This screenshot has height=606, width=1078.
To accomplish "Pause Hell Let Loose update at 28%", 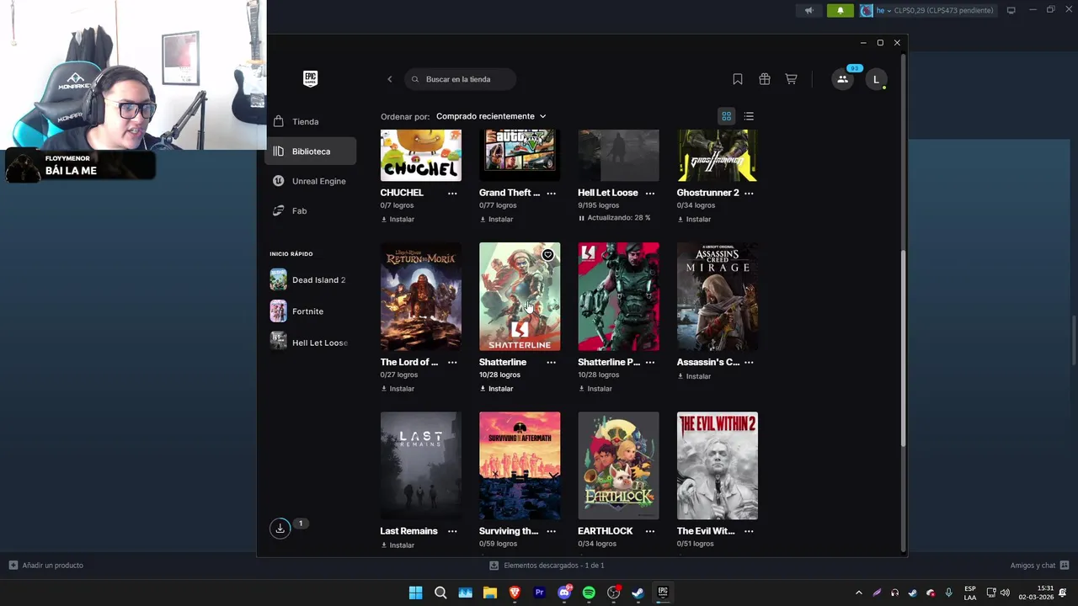I will tap(615, 218).
